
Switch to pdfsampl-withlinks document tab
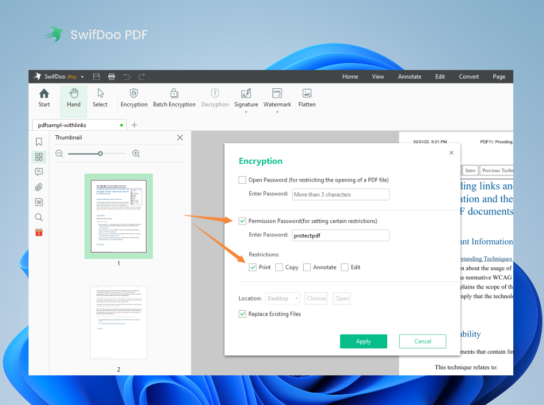point(80,125)
